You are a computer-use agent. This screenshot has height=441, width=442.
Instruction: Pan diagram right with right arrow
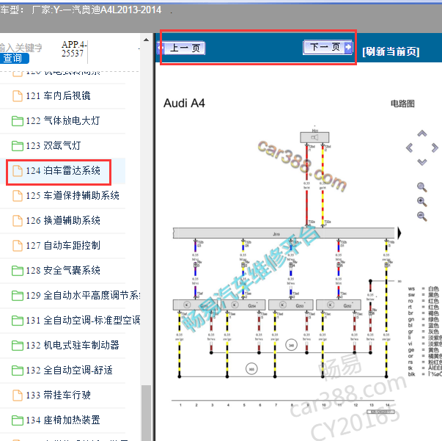pyautogui.click(x=435, y=147)
